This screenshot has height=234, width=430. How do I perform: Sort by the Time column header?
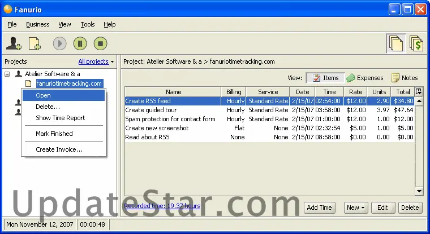(x=329, y=92)
